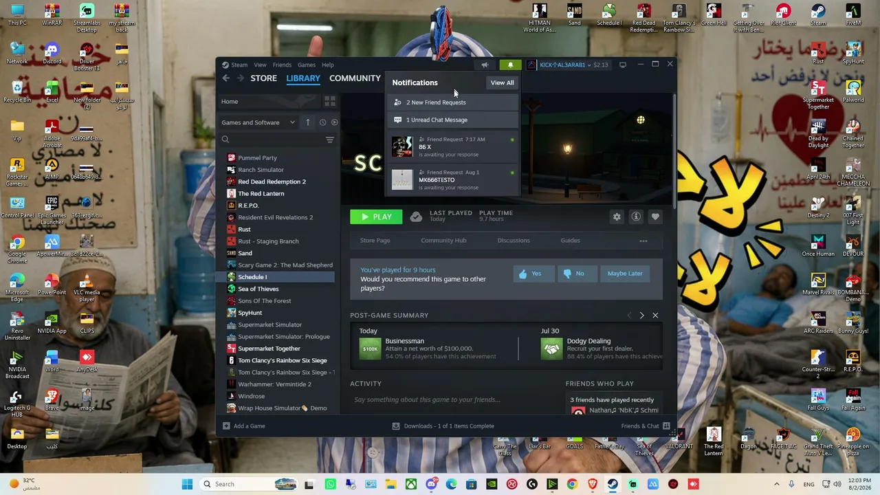Image resolution: width=880 pixels, height=495 pixels.
Task: Select Sea of Thieves in library
Action: [x=258, y=289]
